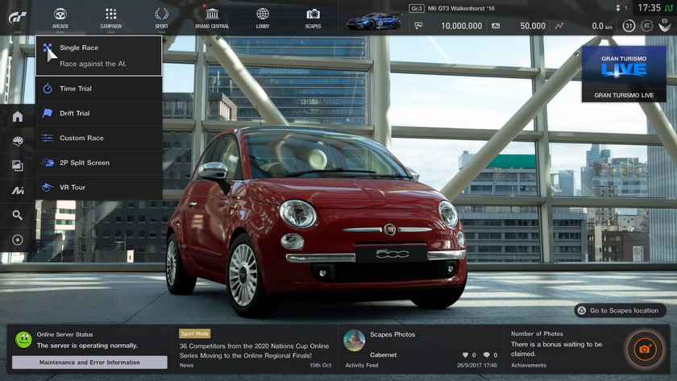Viewport: 677px width, 381px height.
Task: Open the circular options icon in sidebar
Action: [x=17, y=240]
